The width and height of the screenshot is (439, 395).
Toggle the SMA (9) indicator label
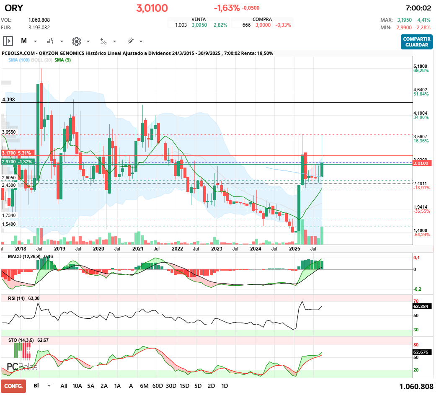[x=63, y=60]
